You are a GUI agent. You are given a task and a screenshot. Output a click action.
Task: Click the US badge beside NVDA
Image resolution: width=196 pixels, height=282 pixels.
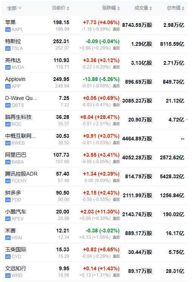point(8,67)
